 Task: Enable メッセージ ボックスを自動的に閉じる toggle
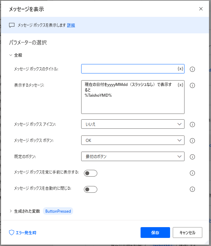[x=90, y=189]
